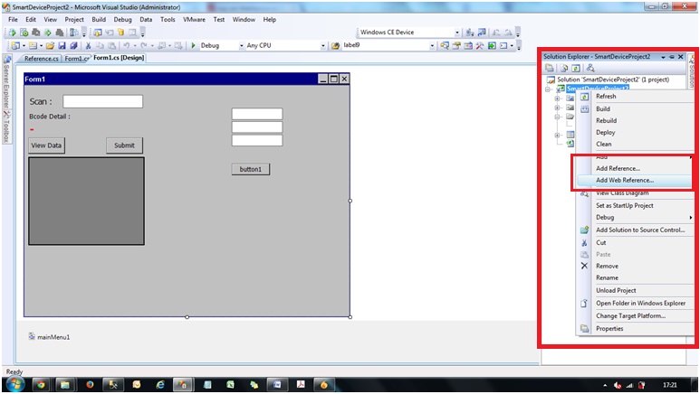The width and height of the screenshot is (700, 394).
Task: Click the Paste toolbar icon
Action: [111, 45]
